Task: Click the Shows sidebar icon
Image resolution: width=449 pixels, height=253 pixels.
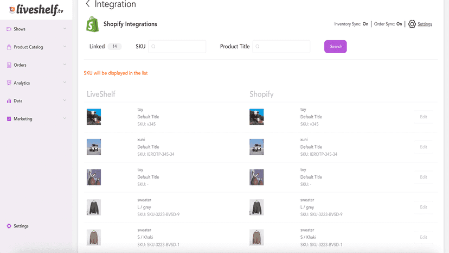Action: point(9,29)
